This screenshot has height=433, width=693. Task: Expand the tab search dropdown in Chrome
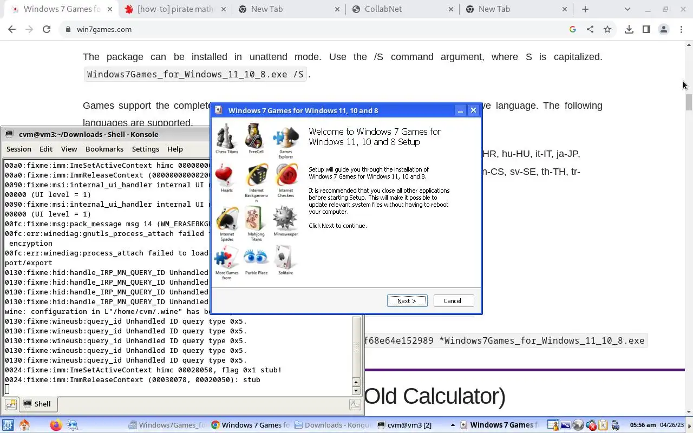pos(627,9)
